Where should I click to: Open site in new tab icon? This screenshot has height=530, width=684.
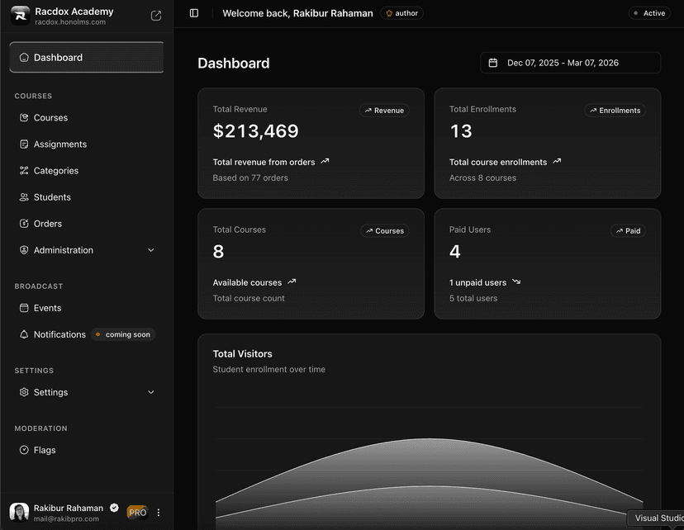[156, 16]
